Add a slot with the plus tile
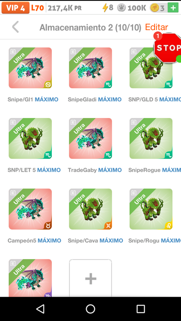 tap(90, 278)
